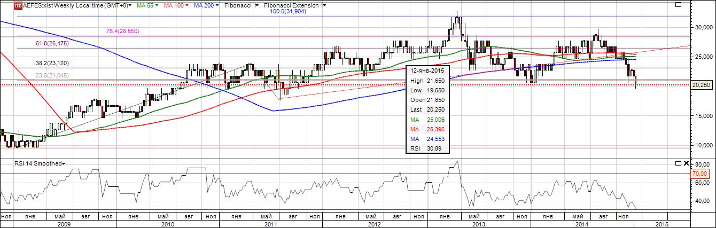716x228 pixels.
Task: Click the 2012 year label on time axis
Action: pos(374,224)
